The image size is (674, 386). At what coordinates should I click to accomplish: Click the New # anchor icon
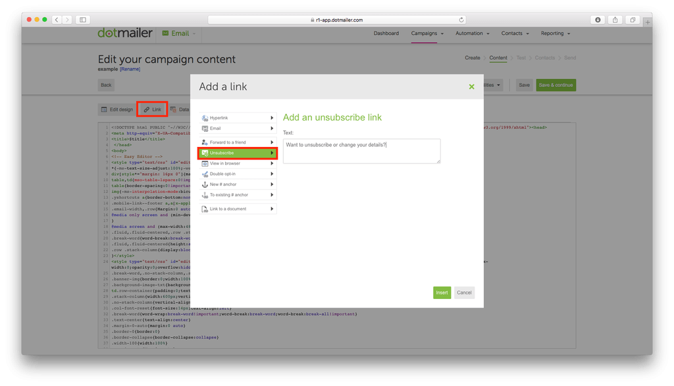205,184
